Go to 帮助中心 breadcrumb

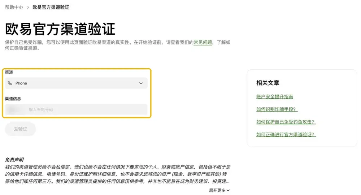click(x=14, y=7)
